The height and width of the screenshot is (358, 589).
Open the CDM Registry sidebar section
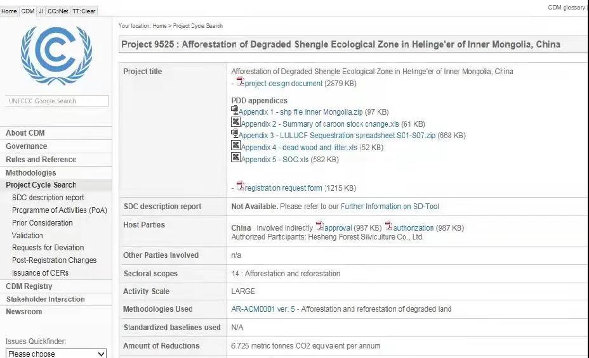coord(29,286)
